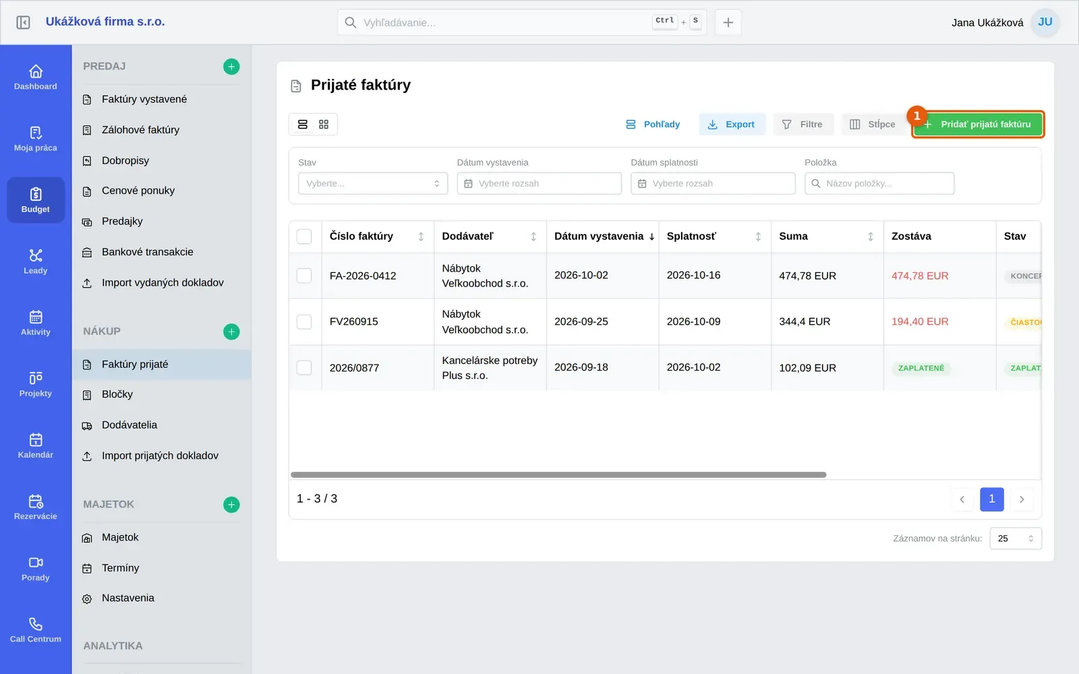This screenshot has width=1079, height=674.
Task: Open the Dátum vystavenia range picker
Action: tap(539, 183)
